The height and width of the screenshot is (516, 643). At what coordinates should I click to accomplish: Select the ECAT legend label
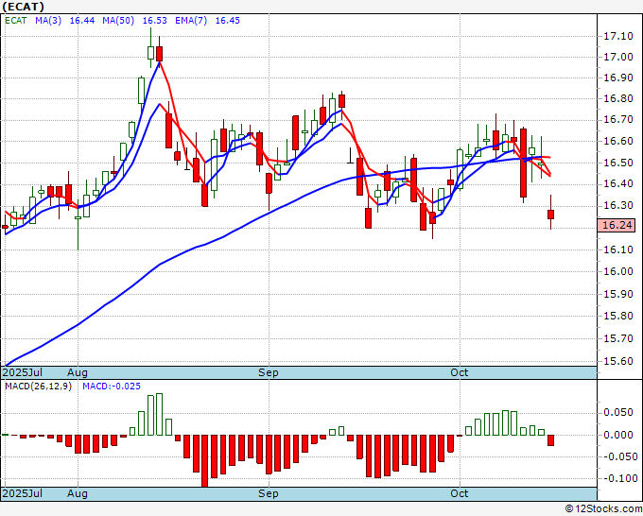tap(15, 21)
